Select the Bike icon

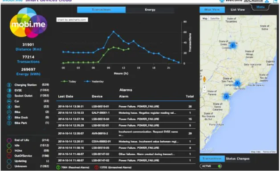[x=9, y=112]
